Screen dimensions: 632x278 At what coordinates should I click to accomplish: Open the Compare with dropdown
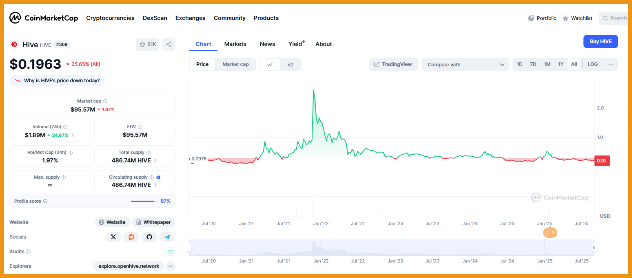pos(465,64)
